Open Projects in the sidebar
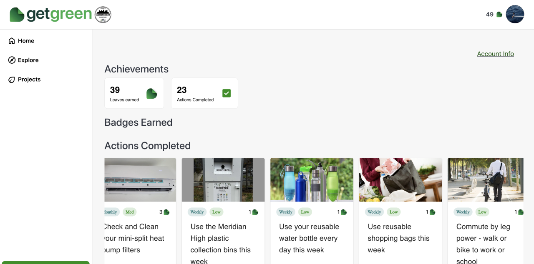This screenshot has height=264, width=534. click(x=29, y=80)
